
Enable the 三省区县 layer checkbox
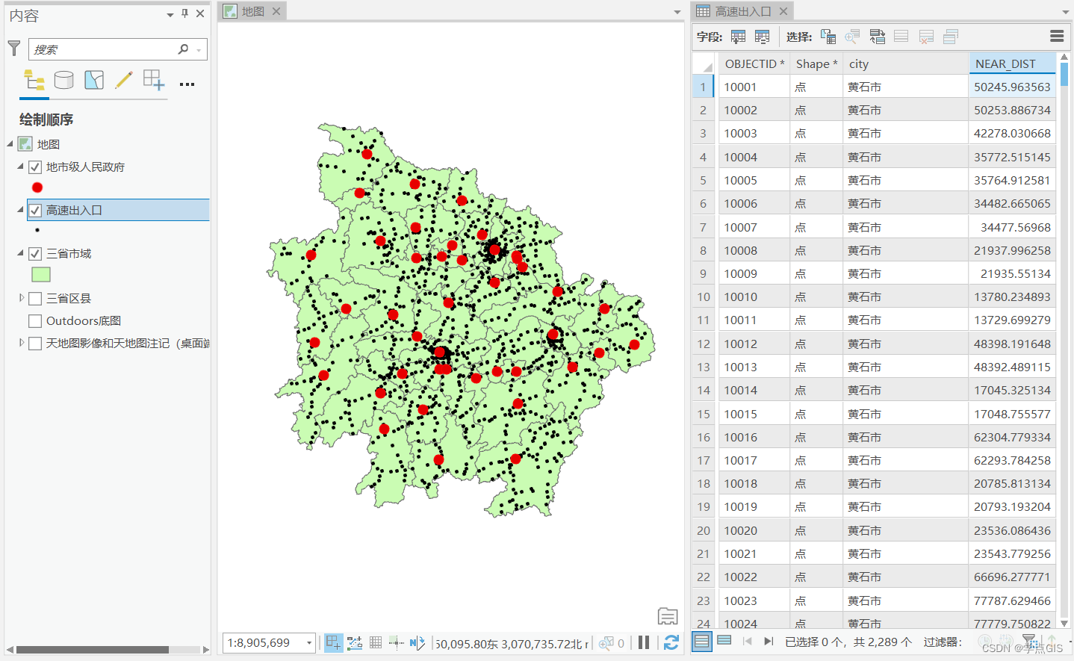35,299
